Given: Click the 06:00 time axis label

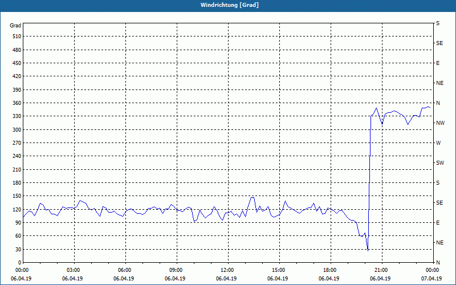Looking at the screenshot, I should pos(124,270).
